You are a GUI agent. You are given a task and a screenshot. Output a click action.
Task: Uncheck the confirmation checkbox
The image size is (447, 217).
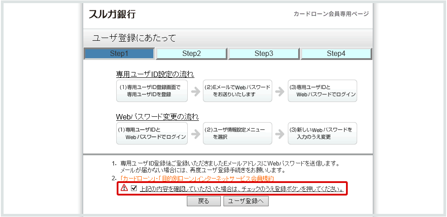[134, 188]
